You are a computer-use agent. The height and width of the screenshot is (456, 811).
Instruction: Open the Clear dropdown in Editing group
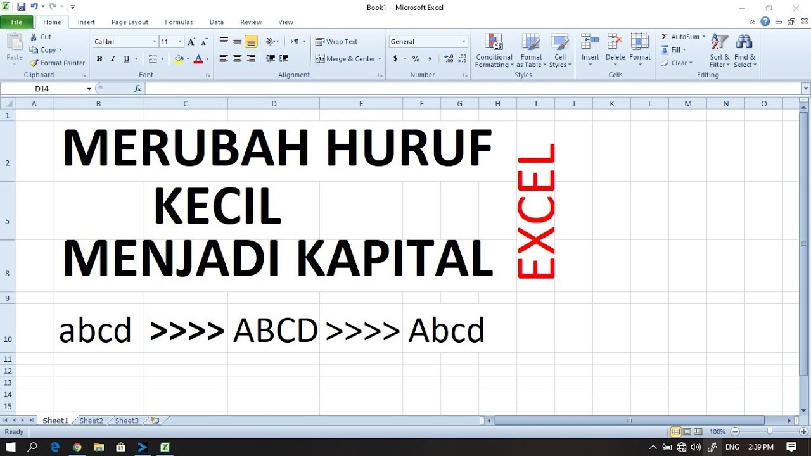pyautogui.click(x=677, y=63)
